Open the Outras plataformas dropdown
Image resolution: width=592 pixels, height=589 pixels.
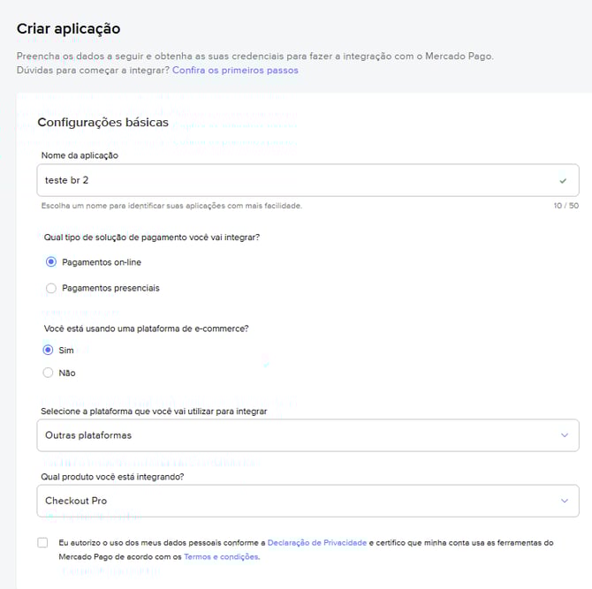(300, 434)
